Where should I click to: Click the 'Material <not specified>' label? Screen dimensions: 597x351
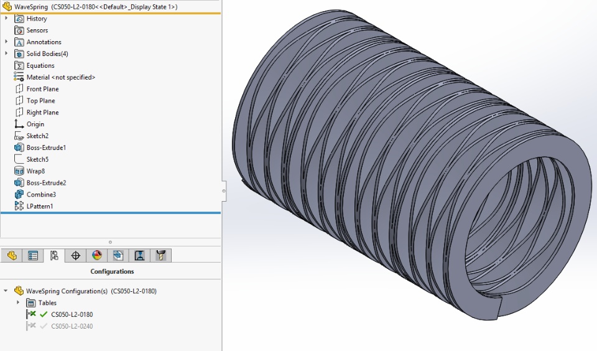point(61,77)
